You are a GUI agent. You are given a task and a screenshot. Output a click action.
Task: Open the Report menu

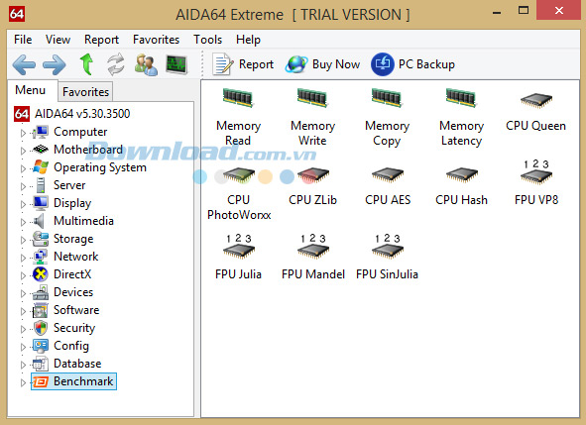[x=101, y=40]
